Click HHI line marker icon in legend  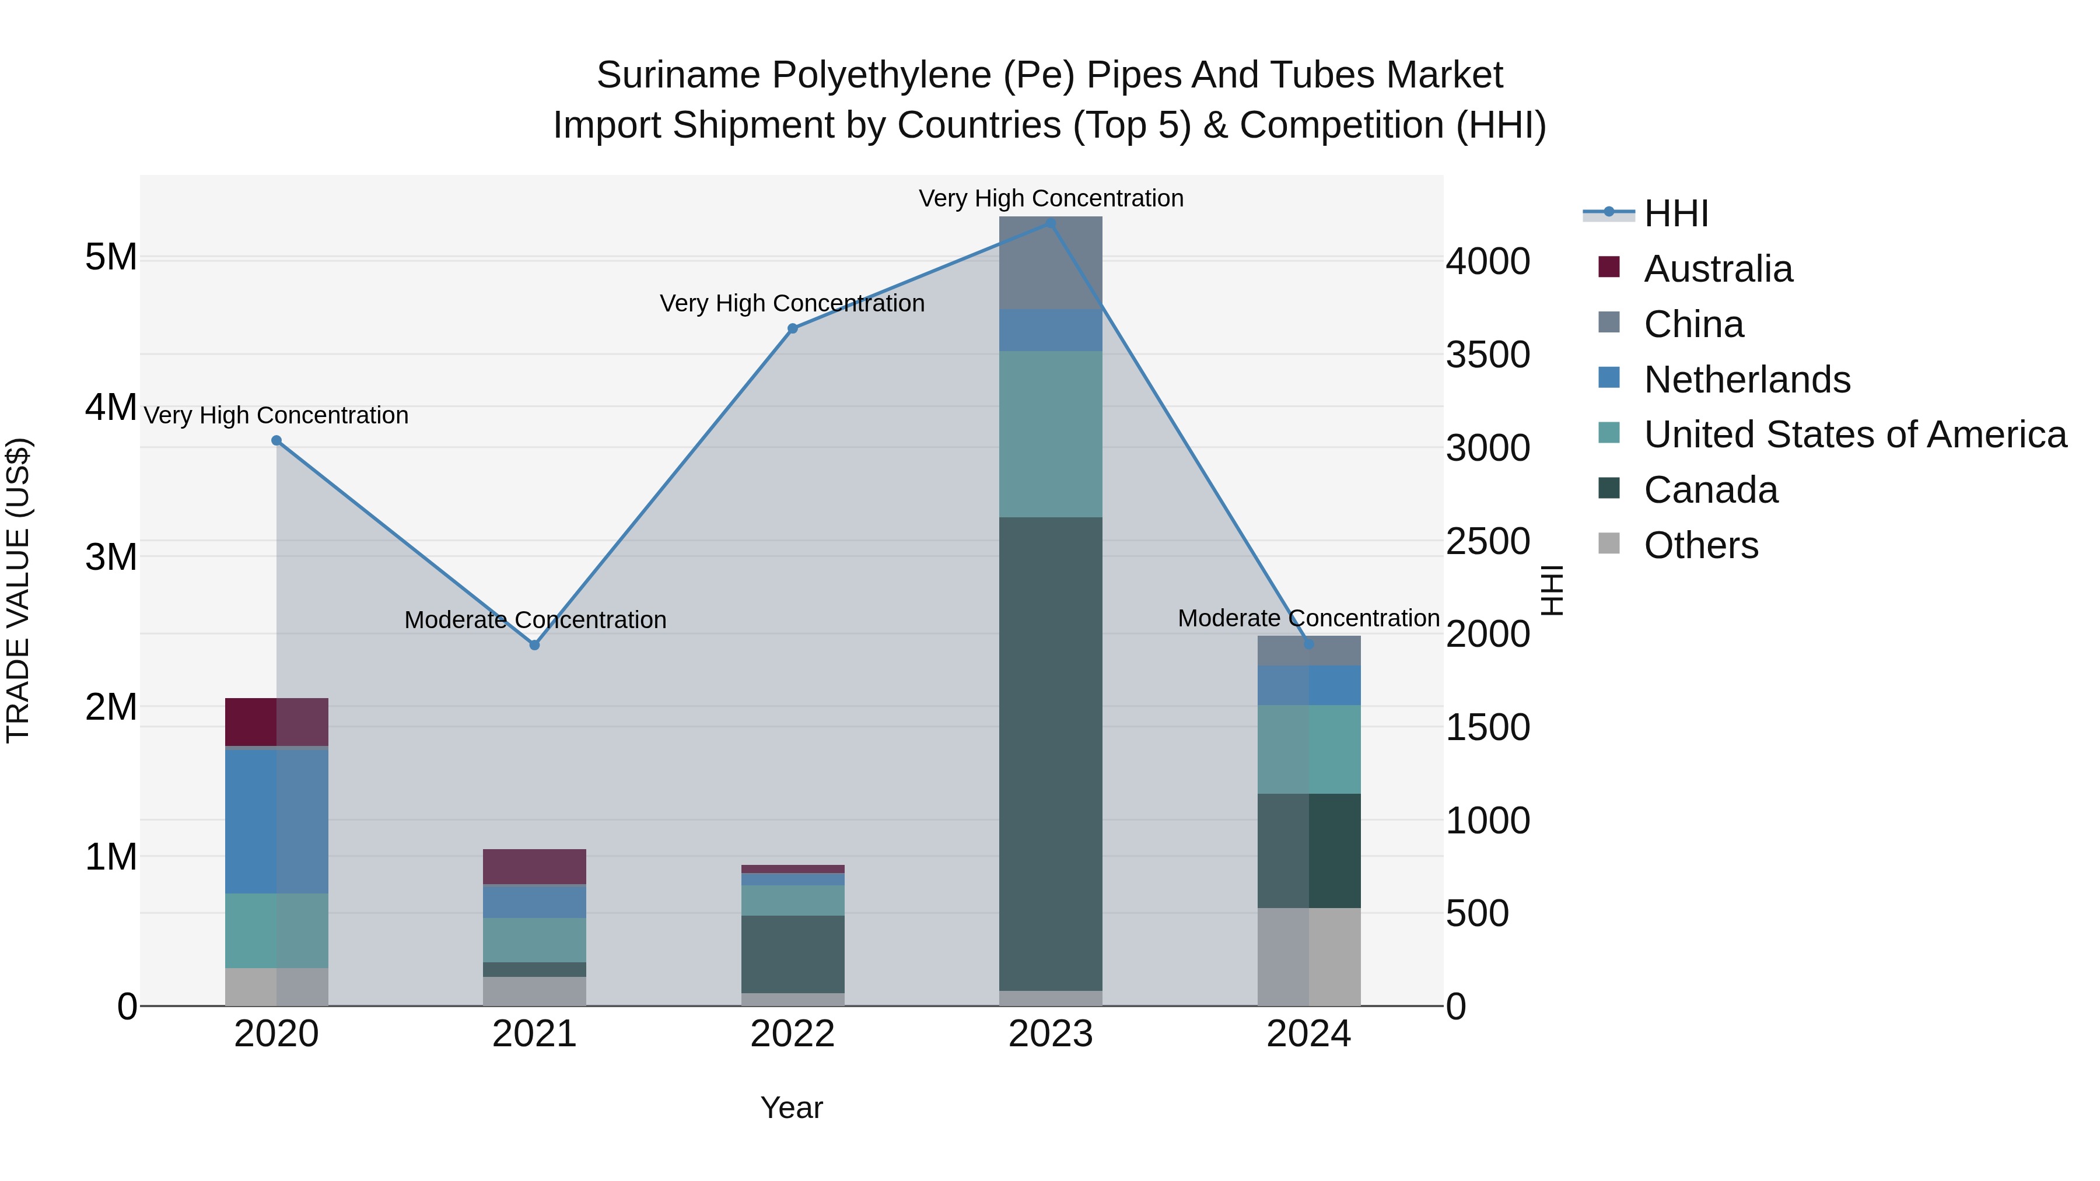tap(1609, 213)
